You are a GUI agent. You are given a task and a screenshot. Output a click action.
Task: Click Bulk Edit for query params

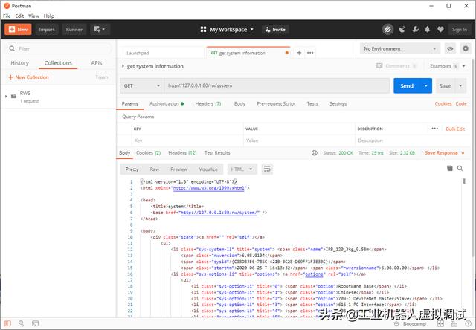point(455,129)
